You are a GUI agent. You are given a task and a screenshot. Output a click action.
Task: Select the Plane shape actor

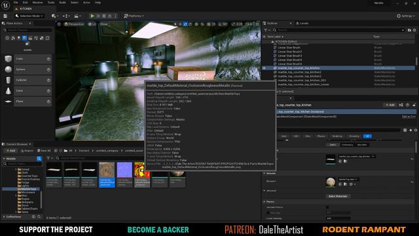pyautogui.click(x=27, y=102)
